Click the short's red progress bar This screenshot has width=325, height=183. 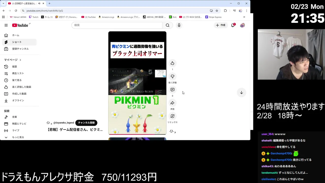tap(137, 134)
